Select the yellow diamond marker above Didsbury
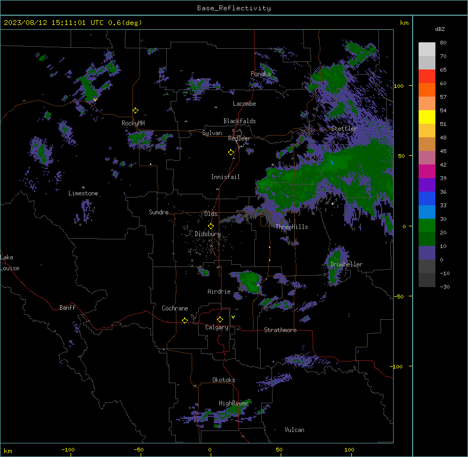The image size is (468, 457). click(x=211, y=226)
